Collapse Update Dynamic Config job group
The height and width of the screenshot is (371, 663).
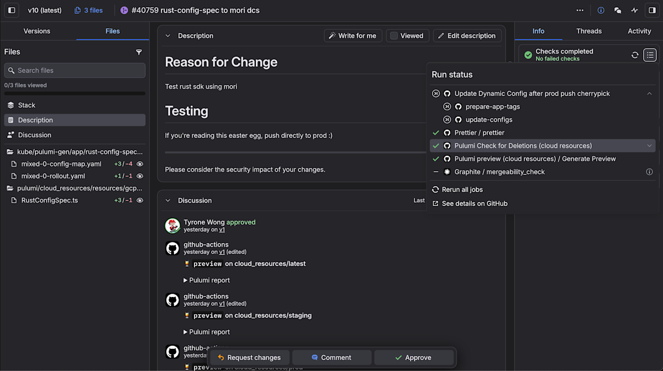pyautogui.click(x=649, y=94)
